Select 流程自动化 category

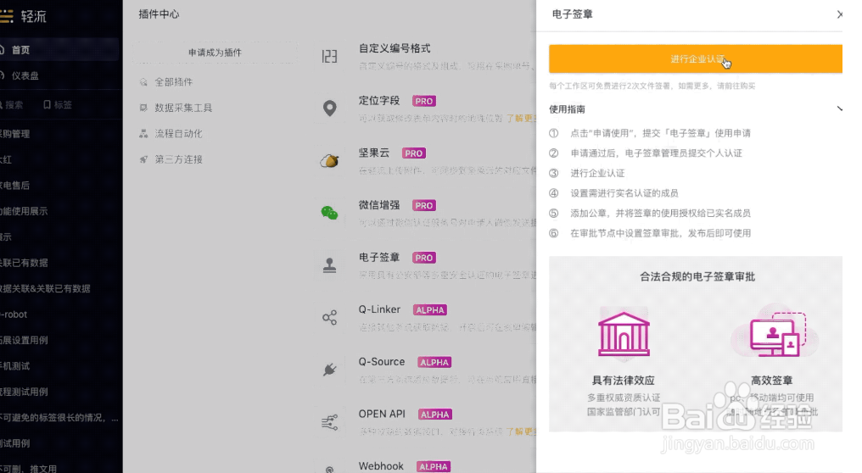point(178,133)
